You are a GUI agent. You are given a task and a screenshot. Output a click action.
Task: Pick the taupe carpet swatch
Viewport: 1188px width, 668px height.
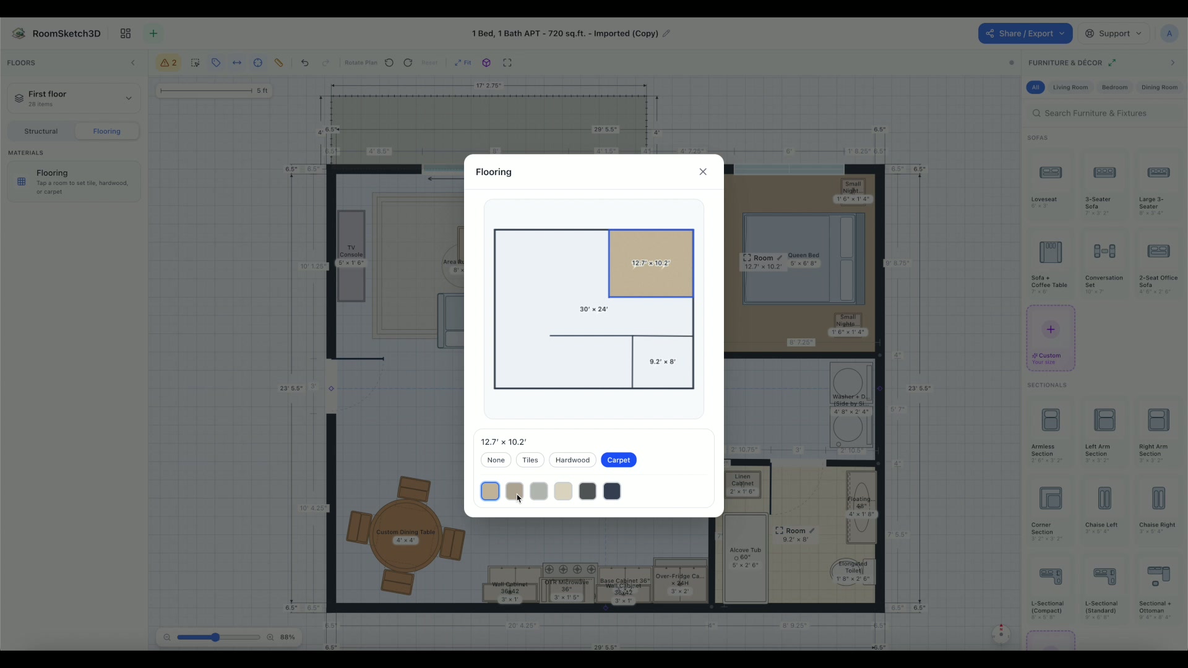coord(514,491)
